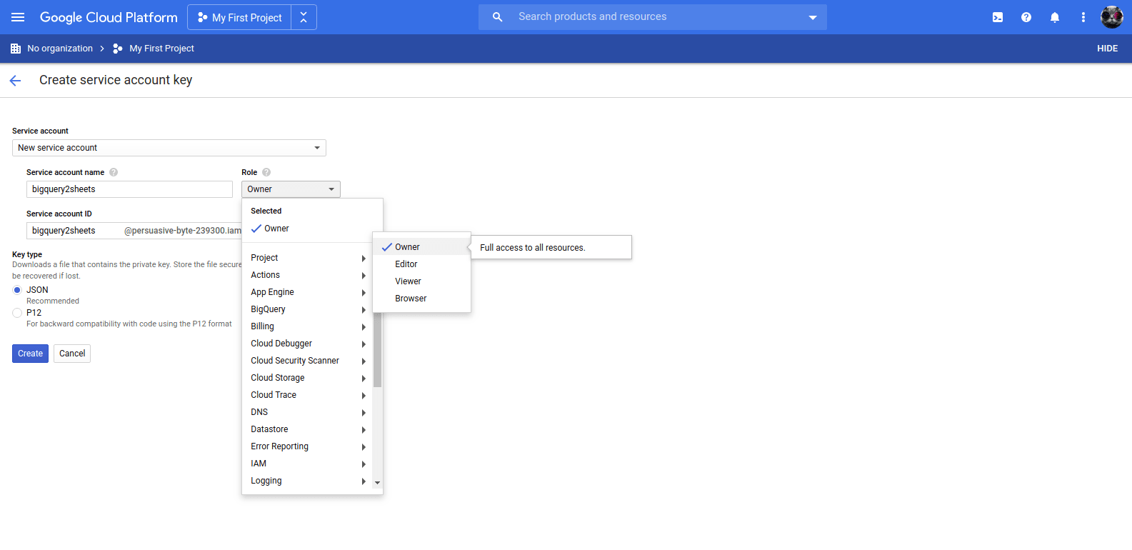1132x550 pixels.
Task: Expand the BigQuery role category
Action: pos(308,309)
